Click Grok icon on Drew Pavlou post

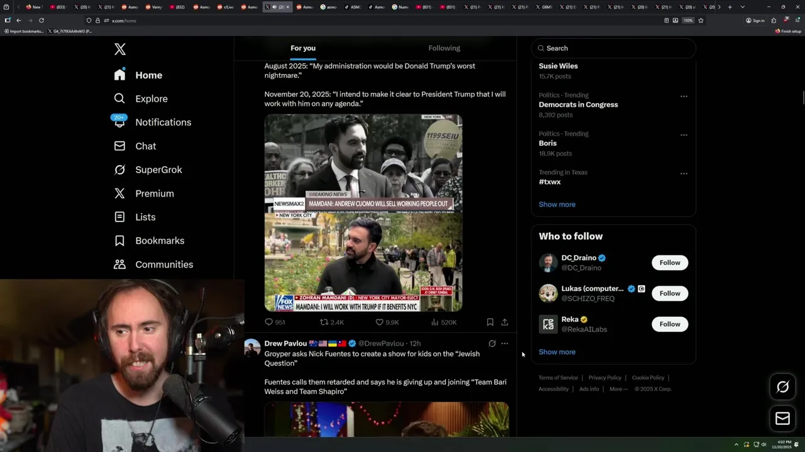(492, 343)
